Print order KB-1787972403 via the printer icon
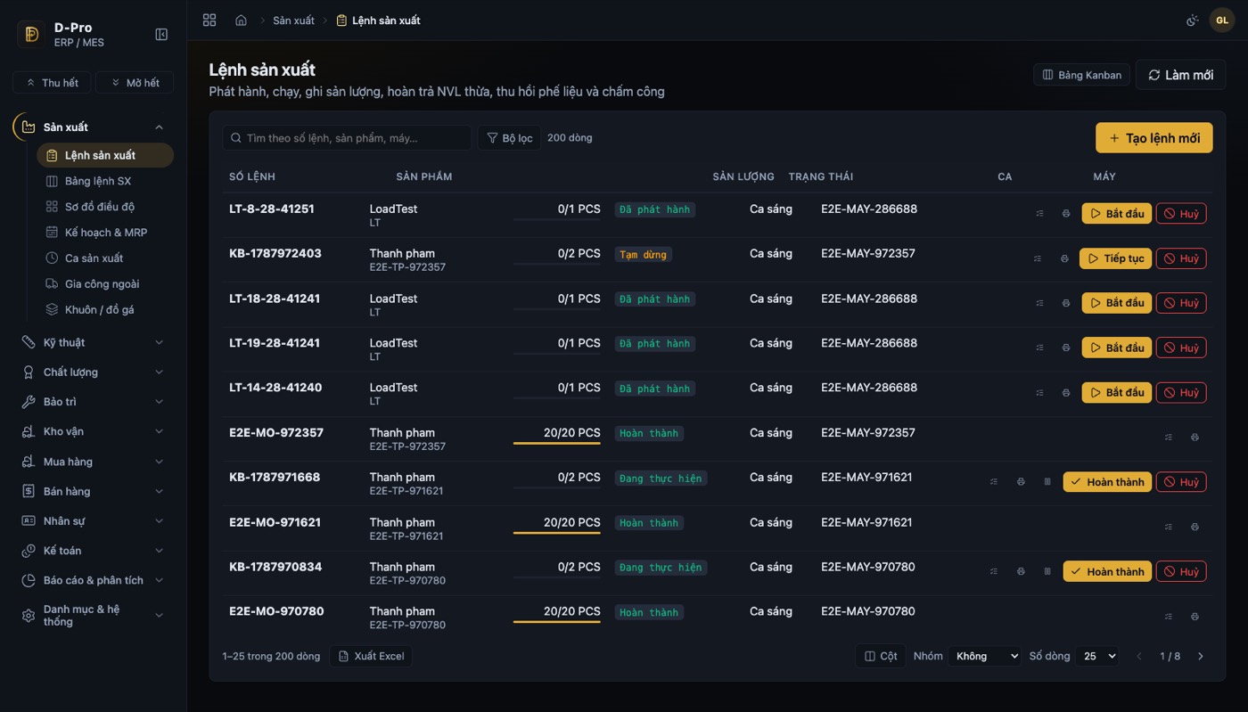This screenshot has width=1248, height=712. pyautogui.click(x=1063, y=258)
